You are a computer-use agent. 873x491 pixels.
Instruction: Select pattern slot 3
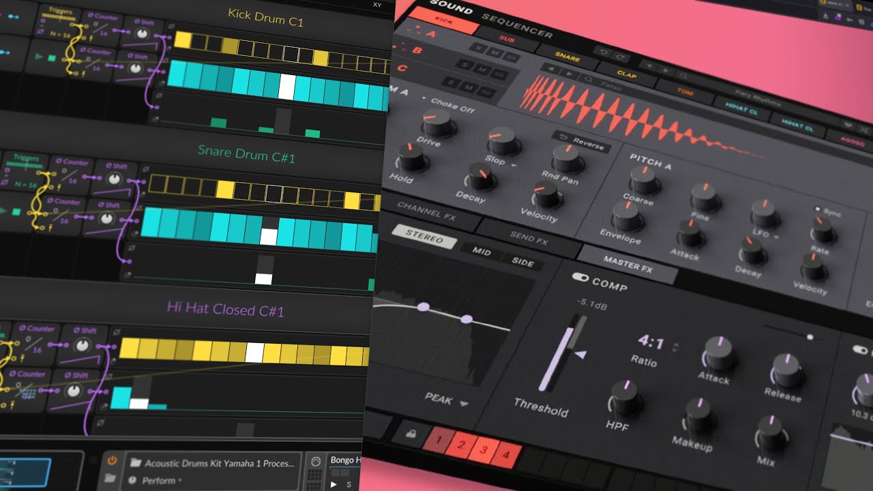[484, 451]
